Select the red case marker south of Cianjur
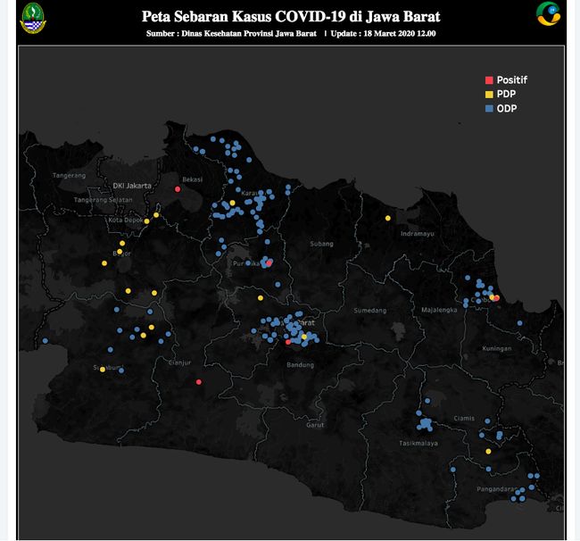 (x=198, y=382)
